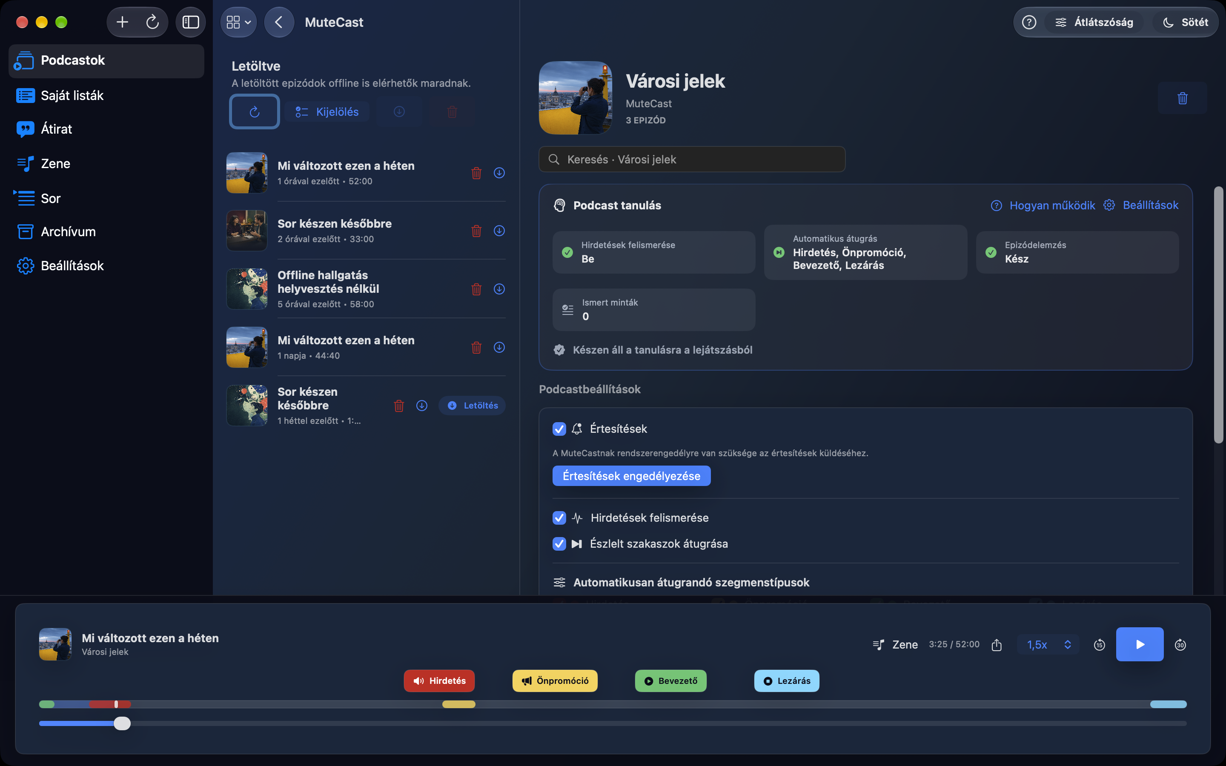
Task: Open Archívum in the sidebar
Action: click(106, 232)
